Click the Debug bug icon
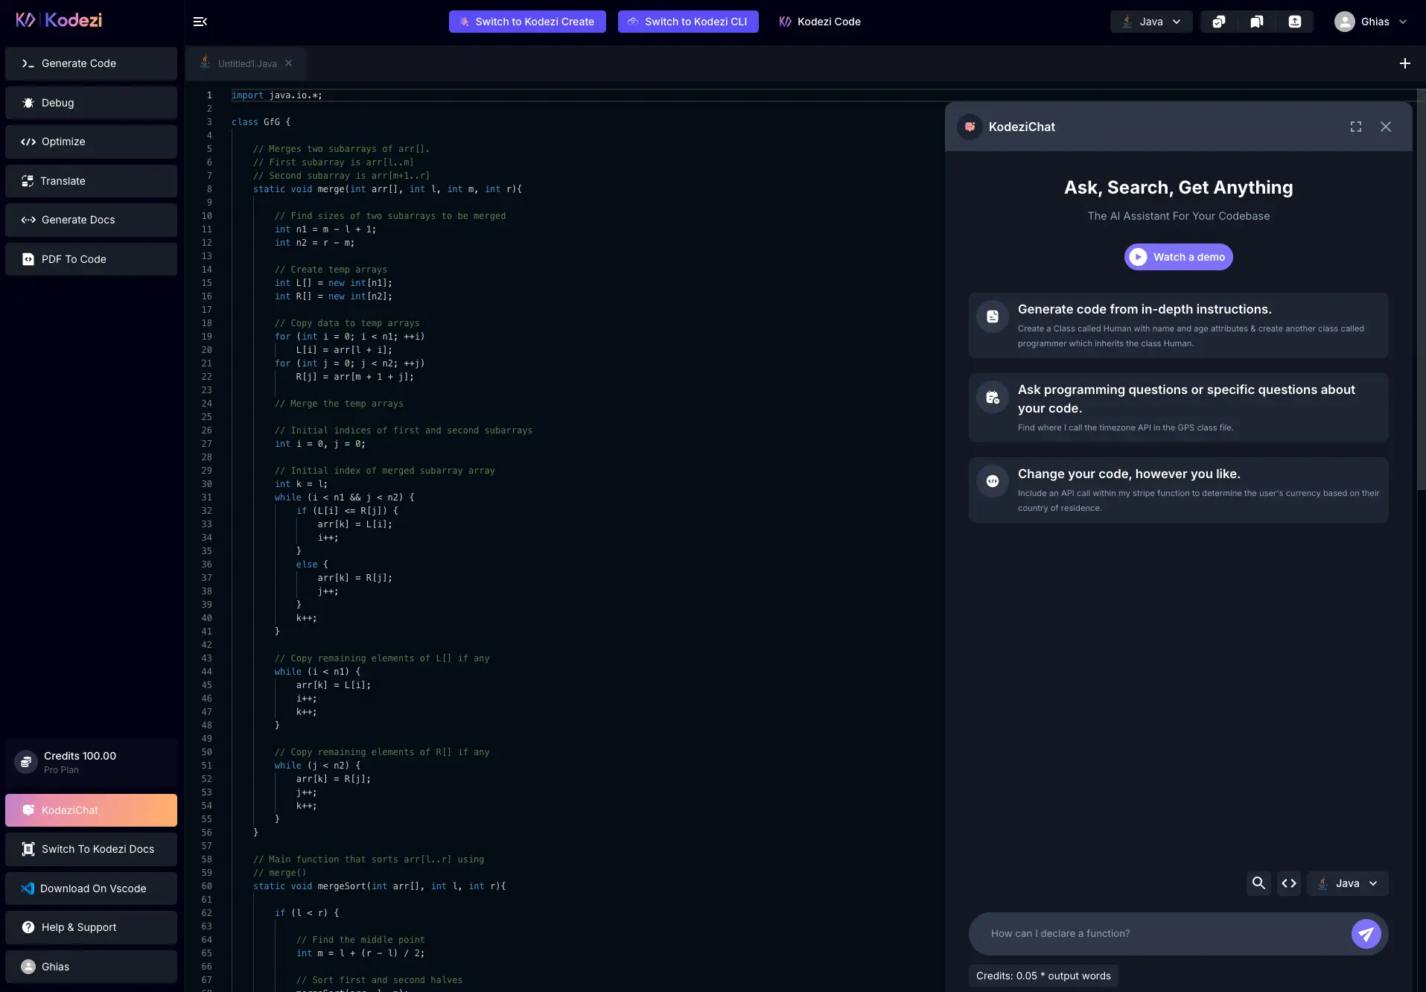The width and height of the screenshot is (1426, 992). click(x=28, y=103)
